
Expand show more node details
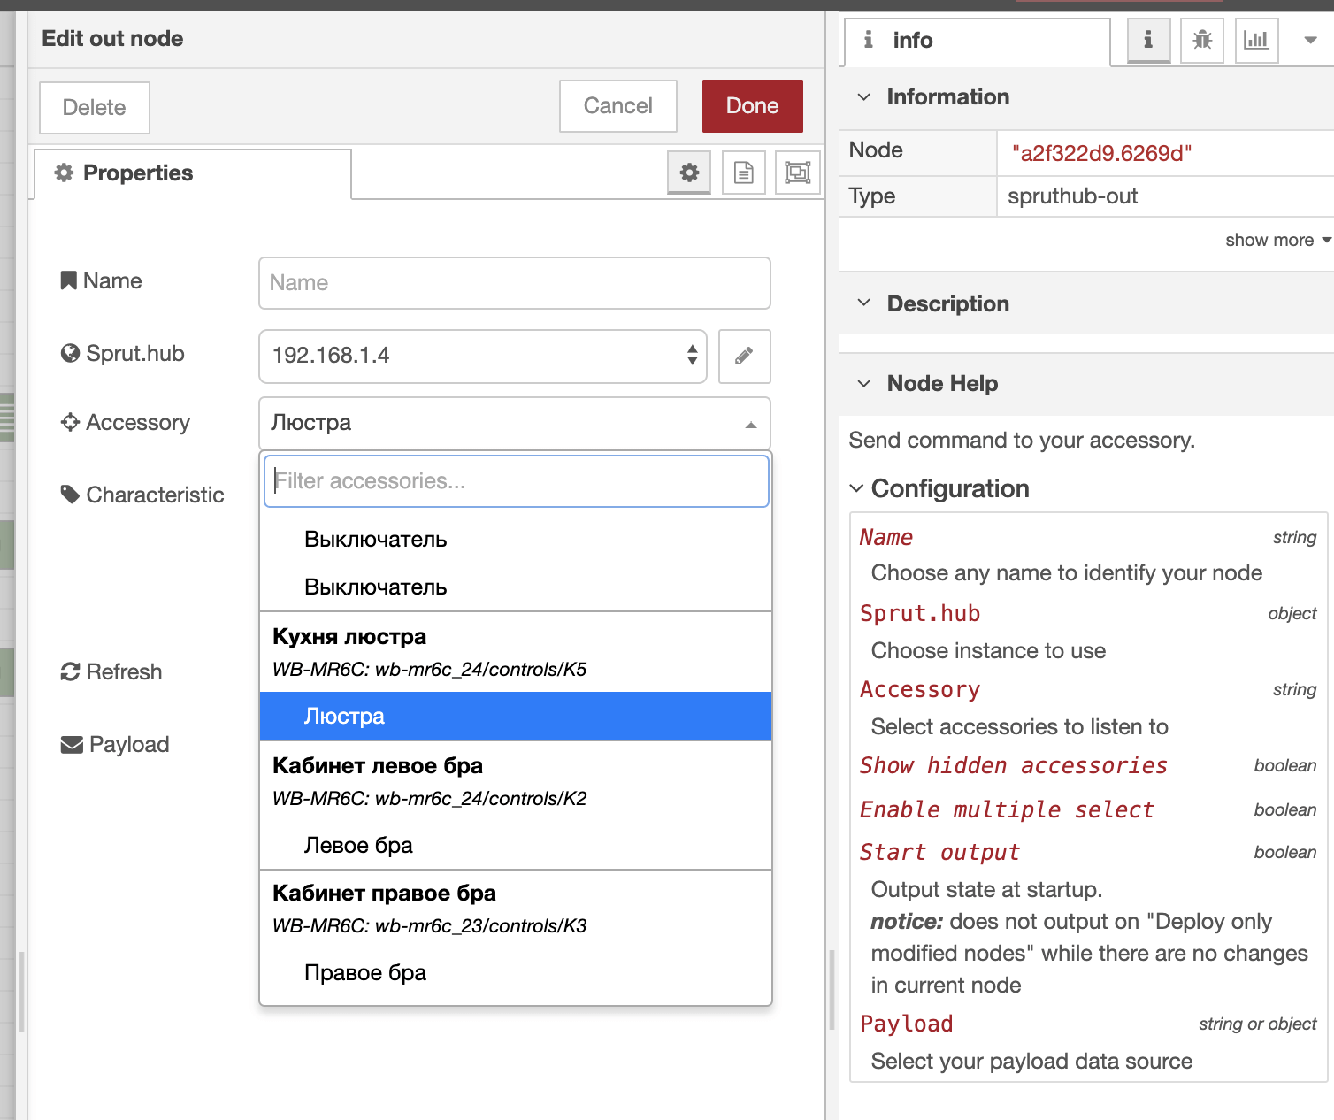click(x=1278, y=241)
